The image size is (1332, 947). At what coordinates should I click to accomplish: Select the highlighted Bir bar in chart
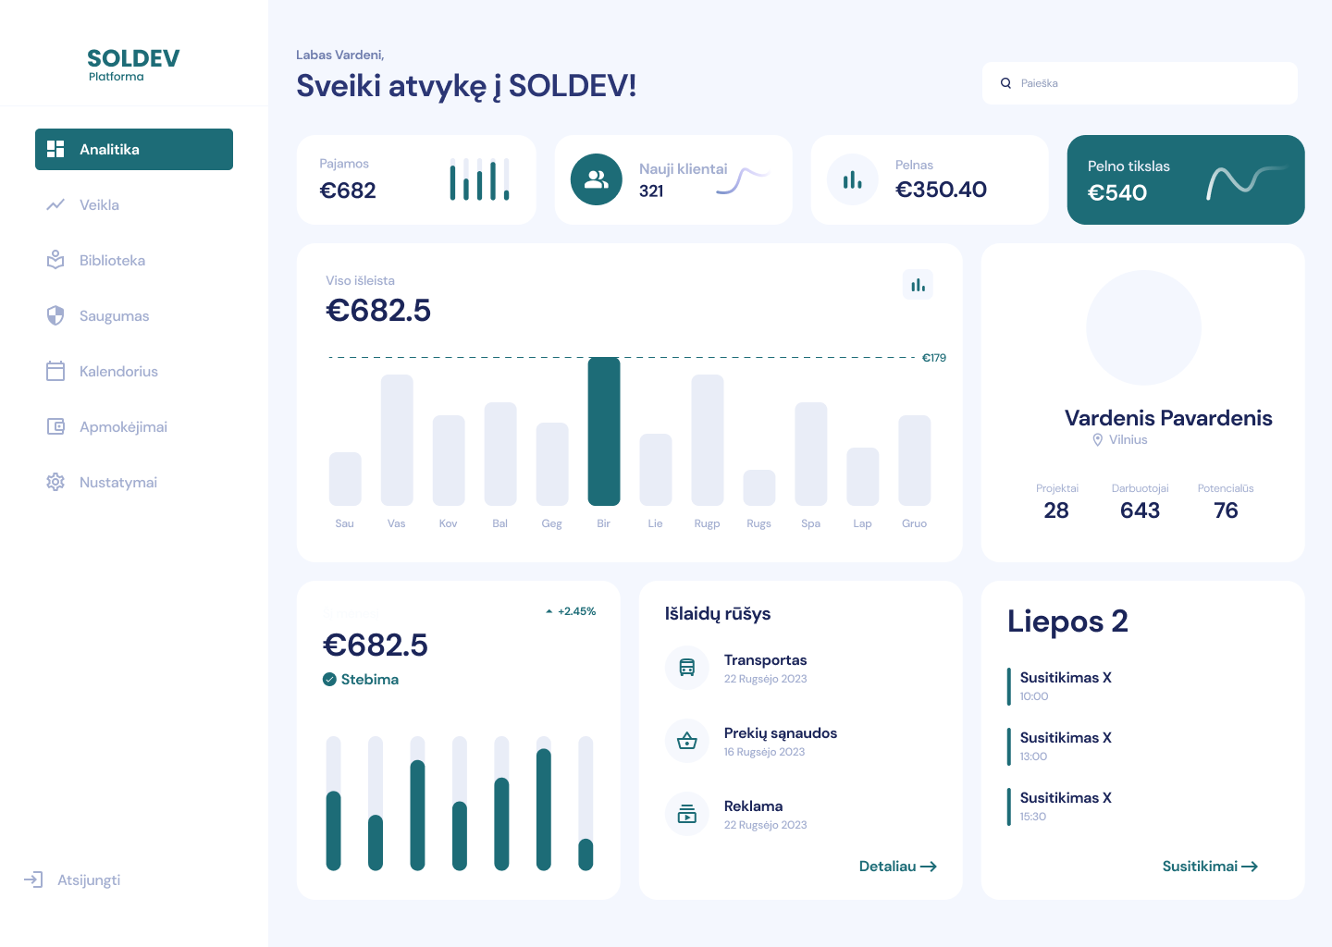click(604, 431)
